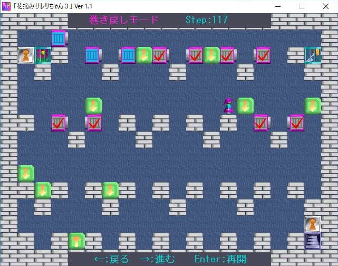The width and height of the screenshot is (338, 266).
Task: Close the game window
Action: tap(326, 6)
